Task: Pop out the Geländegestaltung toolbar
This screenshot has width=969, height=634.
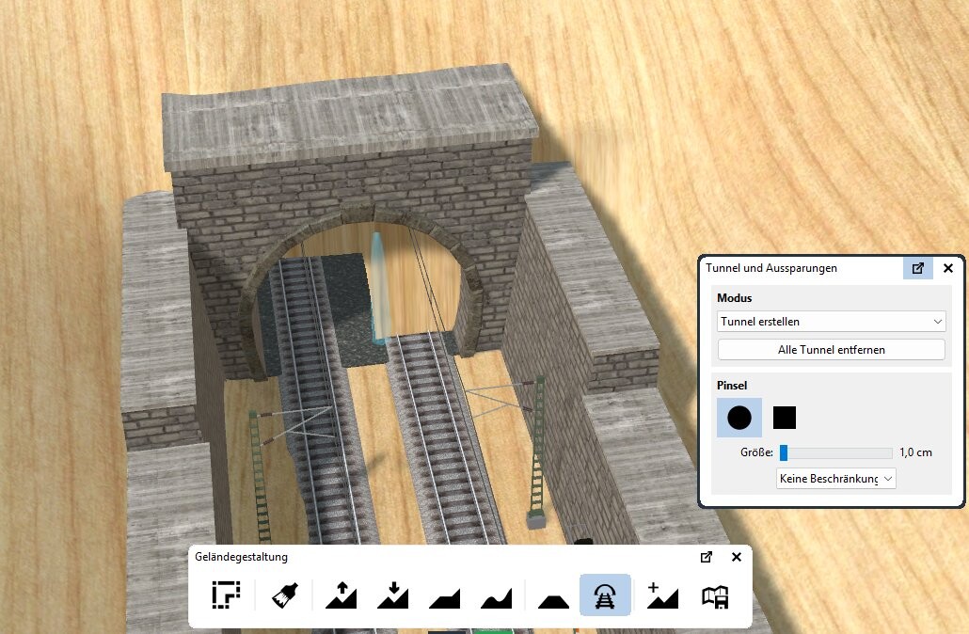Action: pos(707,557)
